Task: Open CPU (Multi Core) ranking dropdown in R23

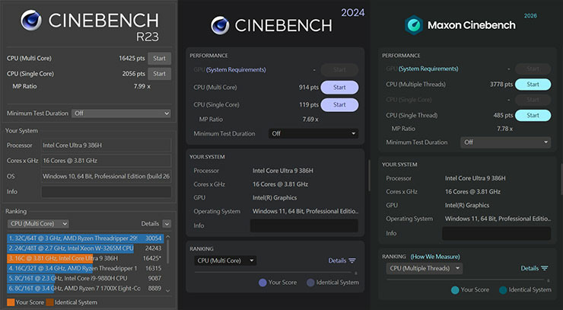Action: (38, 224)
